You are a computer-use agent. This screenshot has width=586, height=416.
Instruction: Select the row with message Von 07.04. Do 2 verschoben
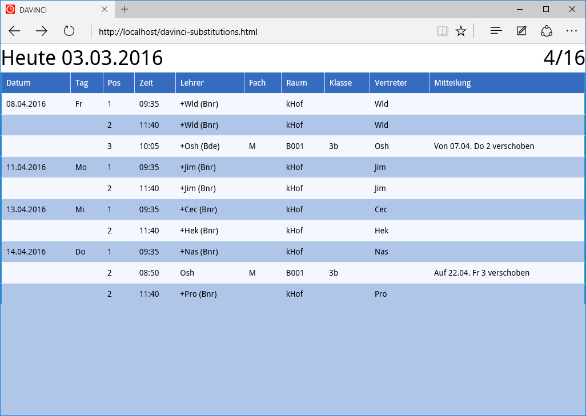(286, 146)
